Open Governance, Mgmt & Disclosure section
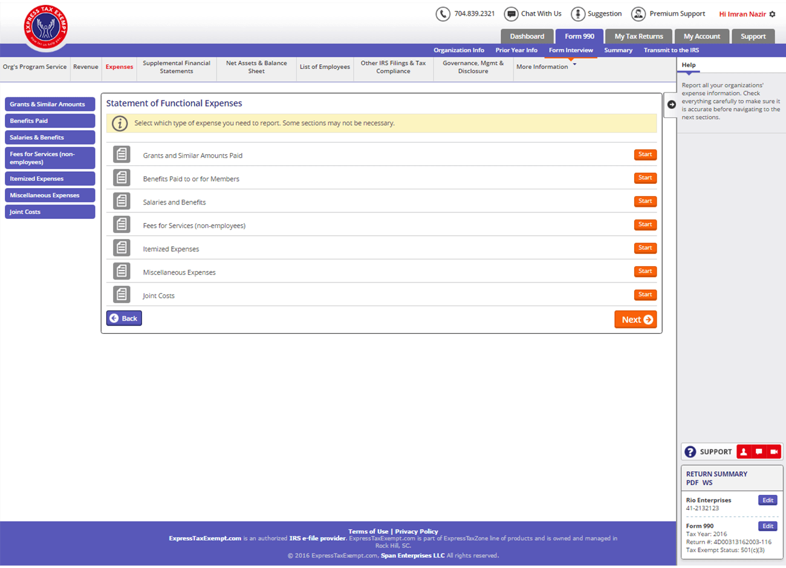The height and width of the screenshot is (568, 786). (473, 67)
